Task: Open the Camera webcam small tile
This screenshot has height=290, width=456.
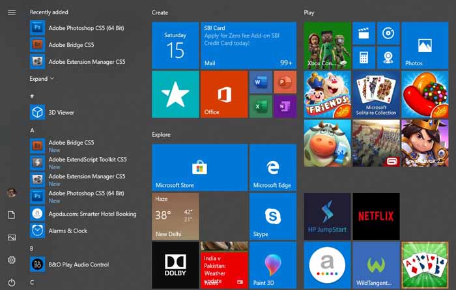Action: [x=388, y=57]
